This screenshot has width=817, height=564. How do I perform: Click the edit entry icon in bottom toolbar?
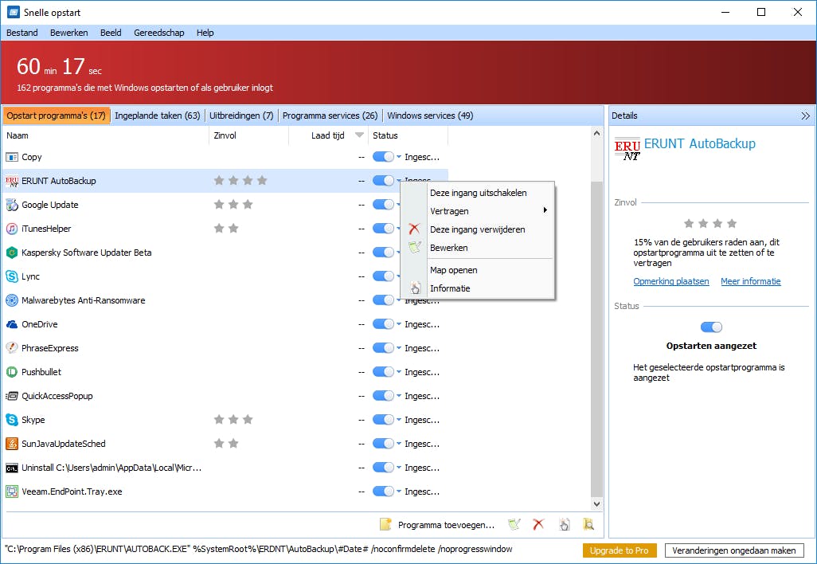point(514,524)
